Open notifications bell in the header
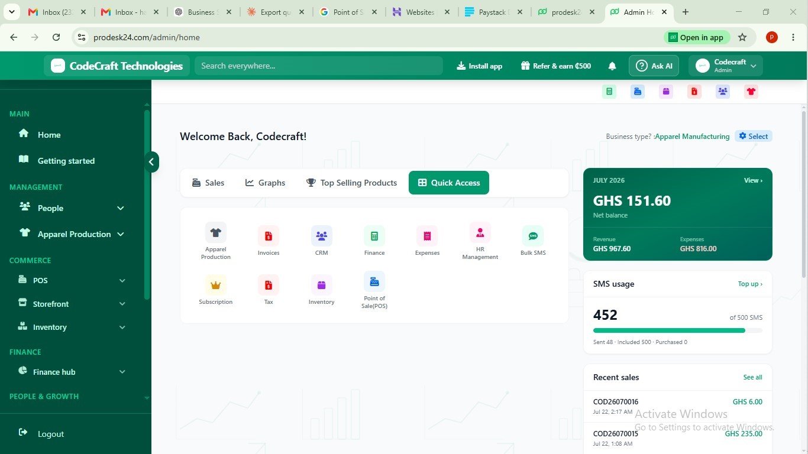This screenshot has width=808, height=454. click(x=612, y=66)
